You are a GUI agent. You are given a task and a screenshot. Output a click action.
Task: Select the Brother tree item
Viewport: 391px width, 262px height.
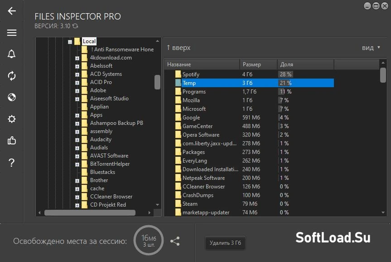coord(99,180)
